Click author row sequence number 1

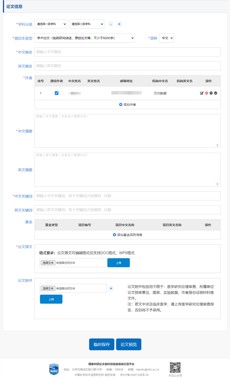pyautogui.click(x=41, y=93)
